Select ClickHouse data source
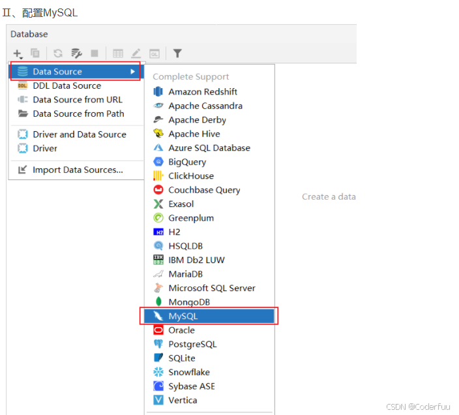The height and width of the screenshot is (415, 459). [209, 176]
